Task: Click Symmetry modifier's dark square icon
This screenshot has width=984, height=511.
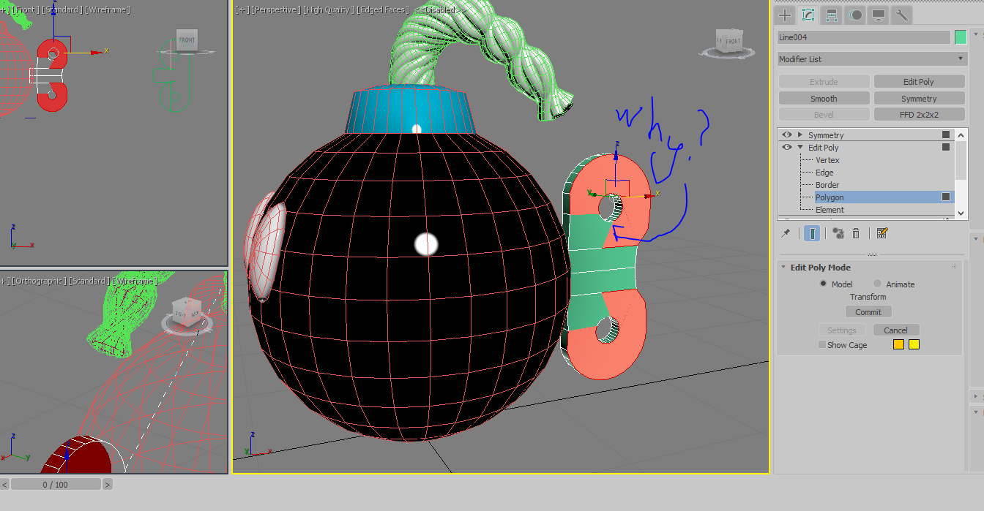Action: click(946, 135)
